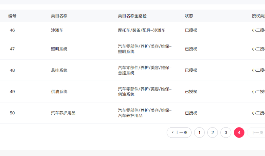The height and width of the screenshot is (156, 265).
Task: Click the 编号 column header
Action: point(12,16)
